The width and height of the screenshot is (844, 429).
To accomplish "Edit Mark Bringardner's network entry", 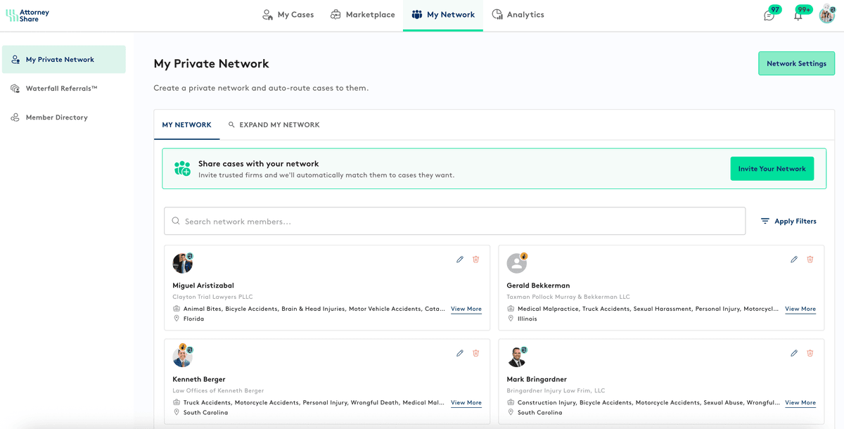I will point(794,353).
